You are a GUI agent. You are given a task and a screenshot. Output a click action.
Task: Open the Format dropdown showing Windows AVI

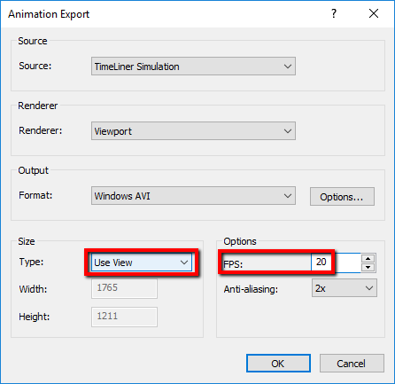tap(193, 195)
